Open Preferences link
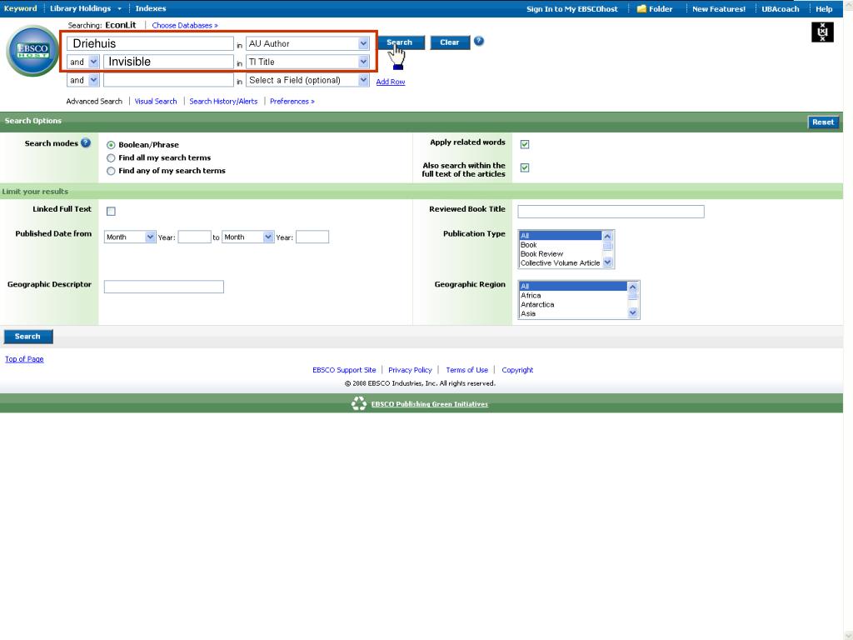 pyautogui.click(x=292, y=101)
